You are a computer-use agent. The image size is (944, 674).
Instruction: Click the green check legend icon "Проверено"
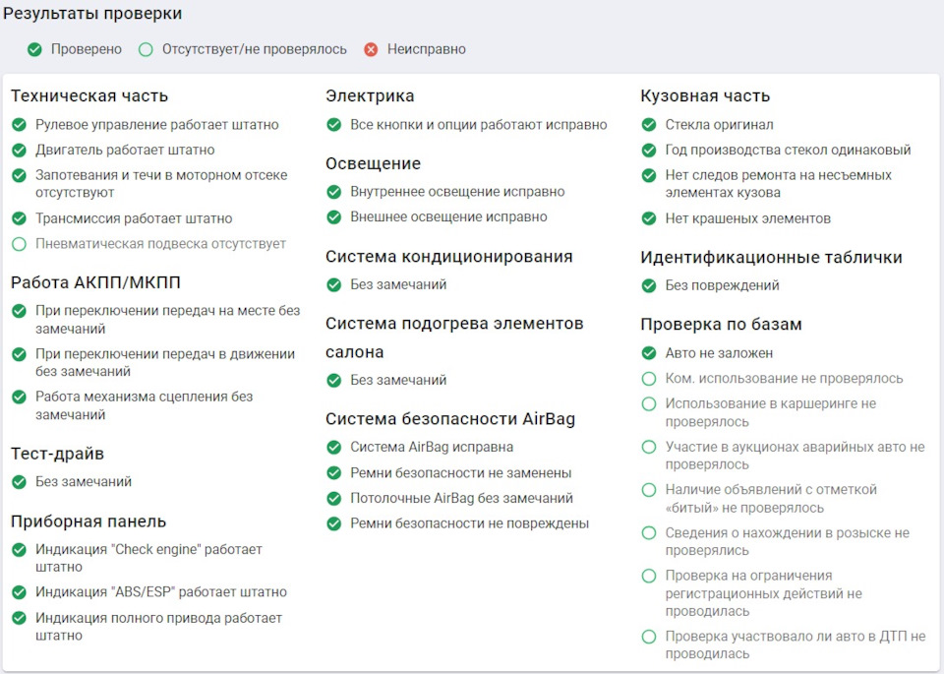click(x=34, y=49)
